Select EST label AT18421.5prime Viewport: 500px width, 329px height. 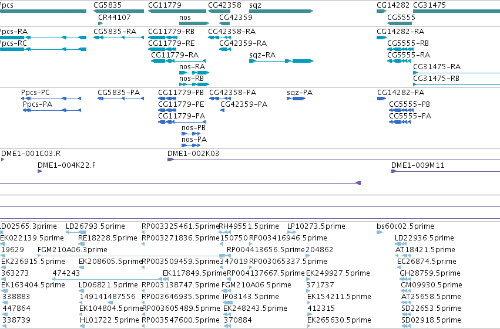(425, 250)
